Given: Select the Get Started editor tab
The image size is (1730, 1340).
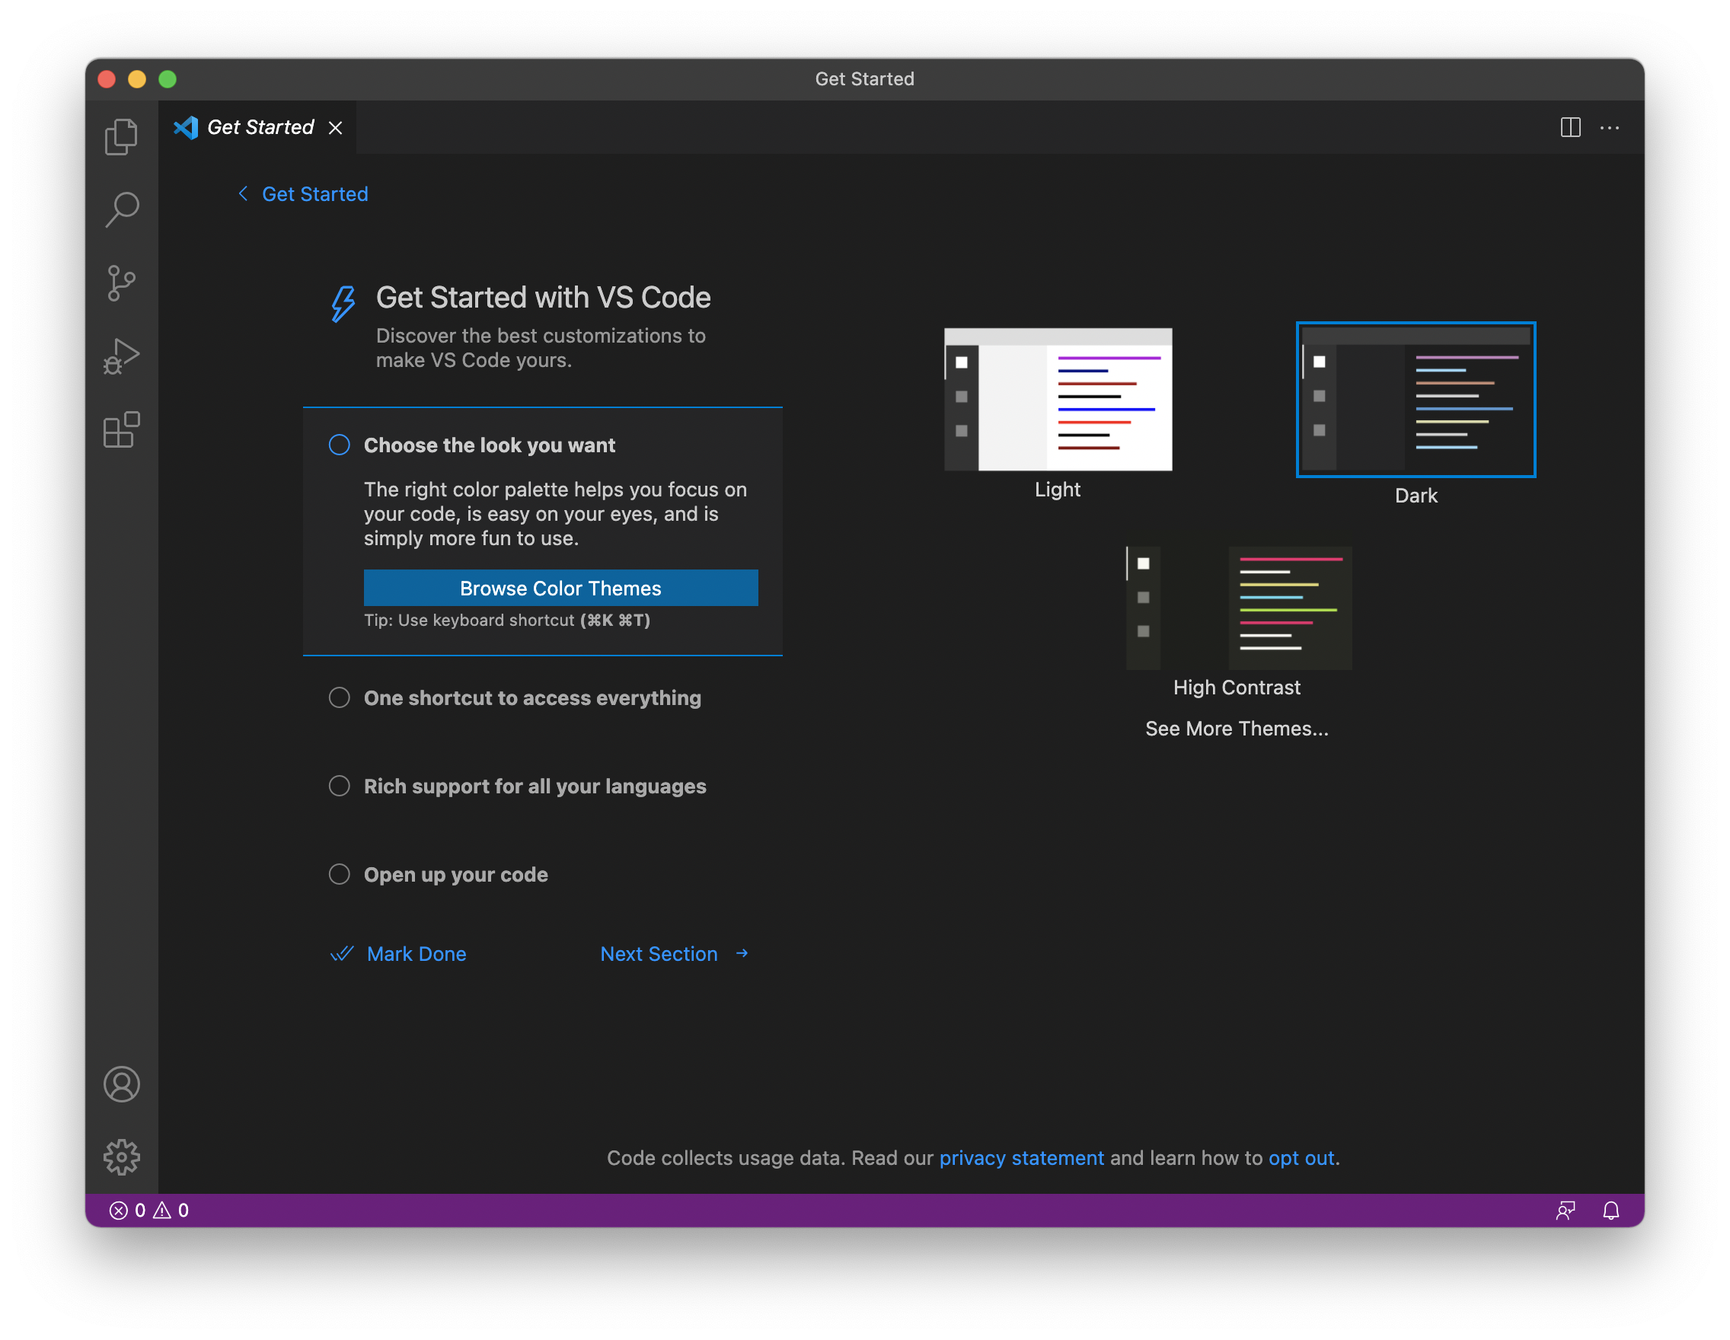Looking at the screenshot, I should (x=259, y=127).
